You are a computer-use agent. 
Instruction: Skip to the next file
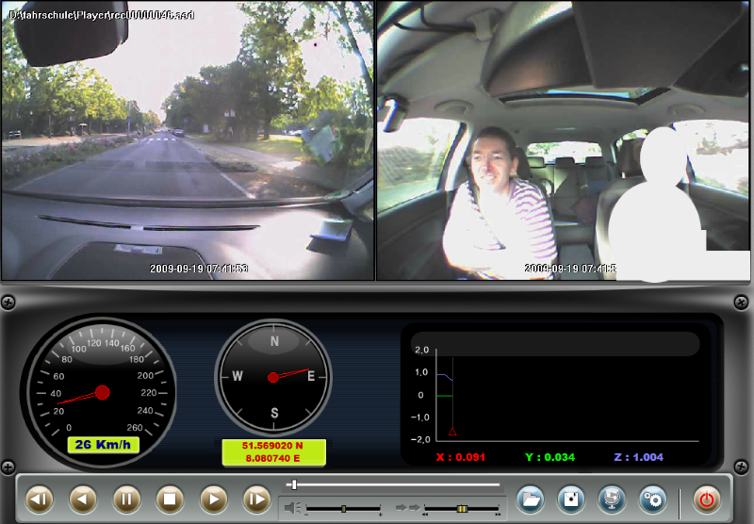[x=257, y=499]
